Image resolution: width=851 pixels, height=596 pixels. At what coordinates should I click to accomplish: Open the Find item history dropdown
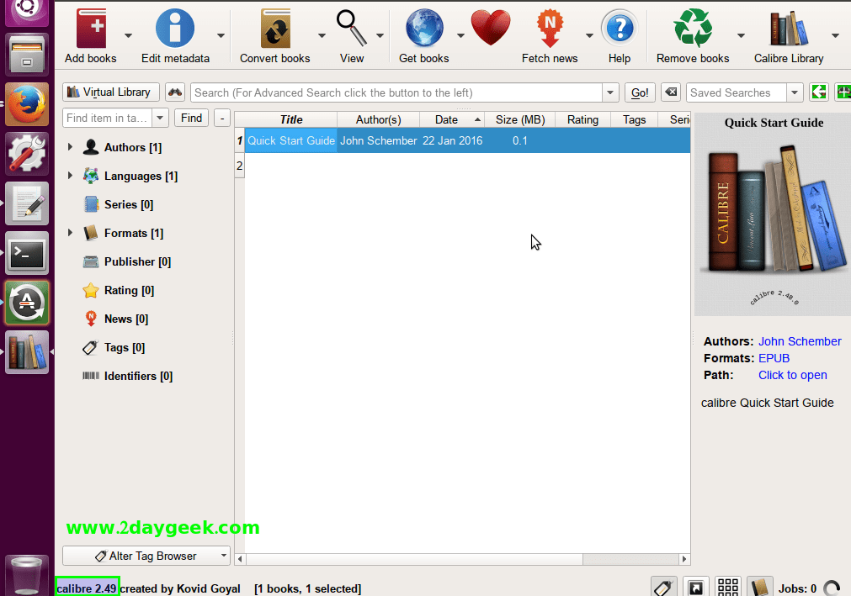[160, 119]
